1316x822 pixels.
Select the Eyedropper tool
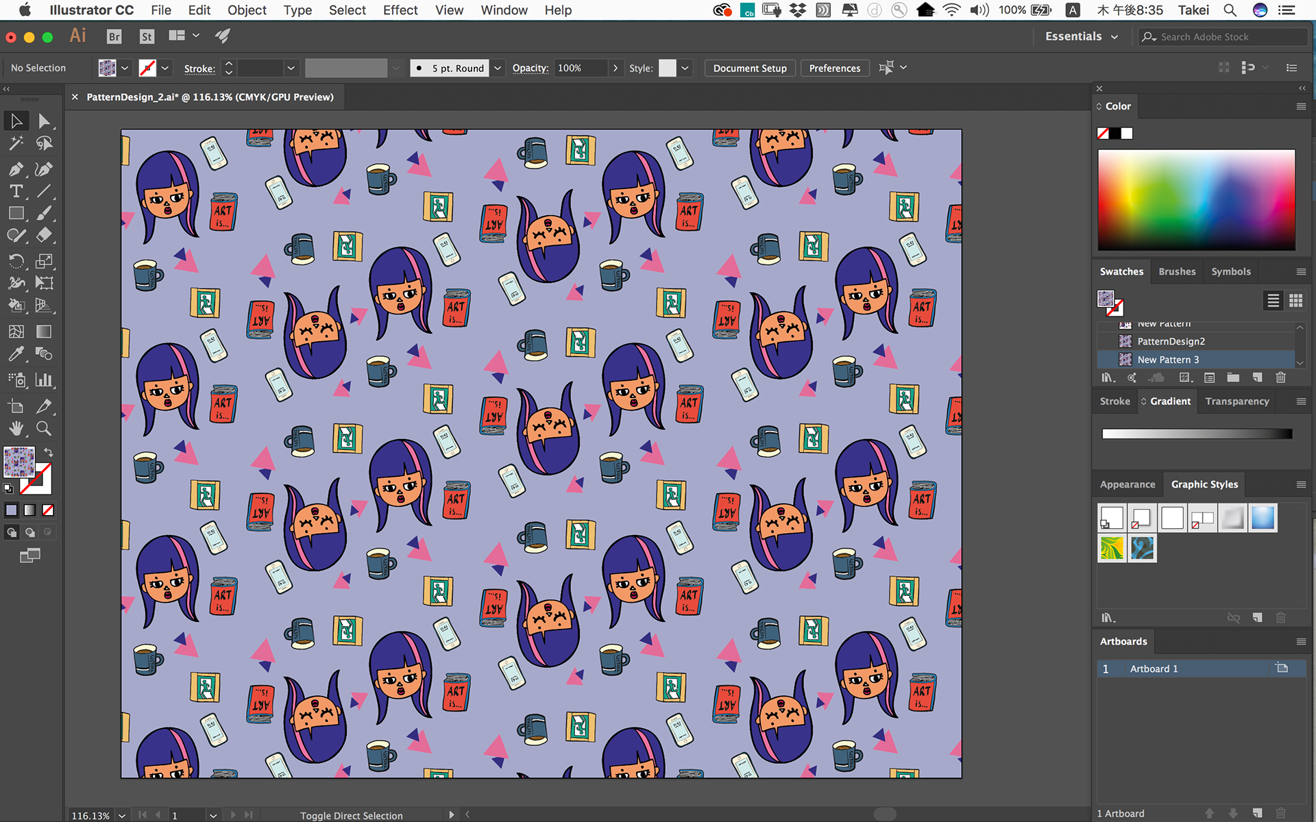16,354
